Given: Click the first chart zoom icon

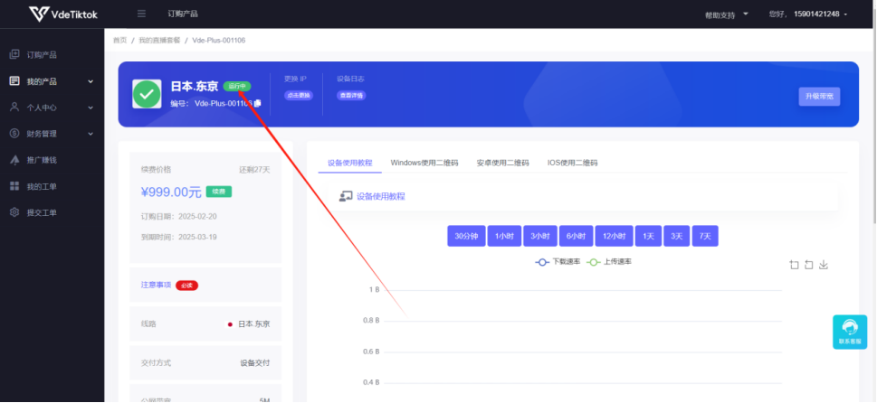Looking at the screenshot, I should pos(794,265).
